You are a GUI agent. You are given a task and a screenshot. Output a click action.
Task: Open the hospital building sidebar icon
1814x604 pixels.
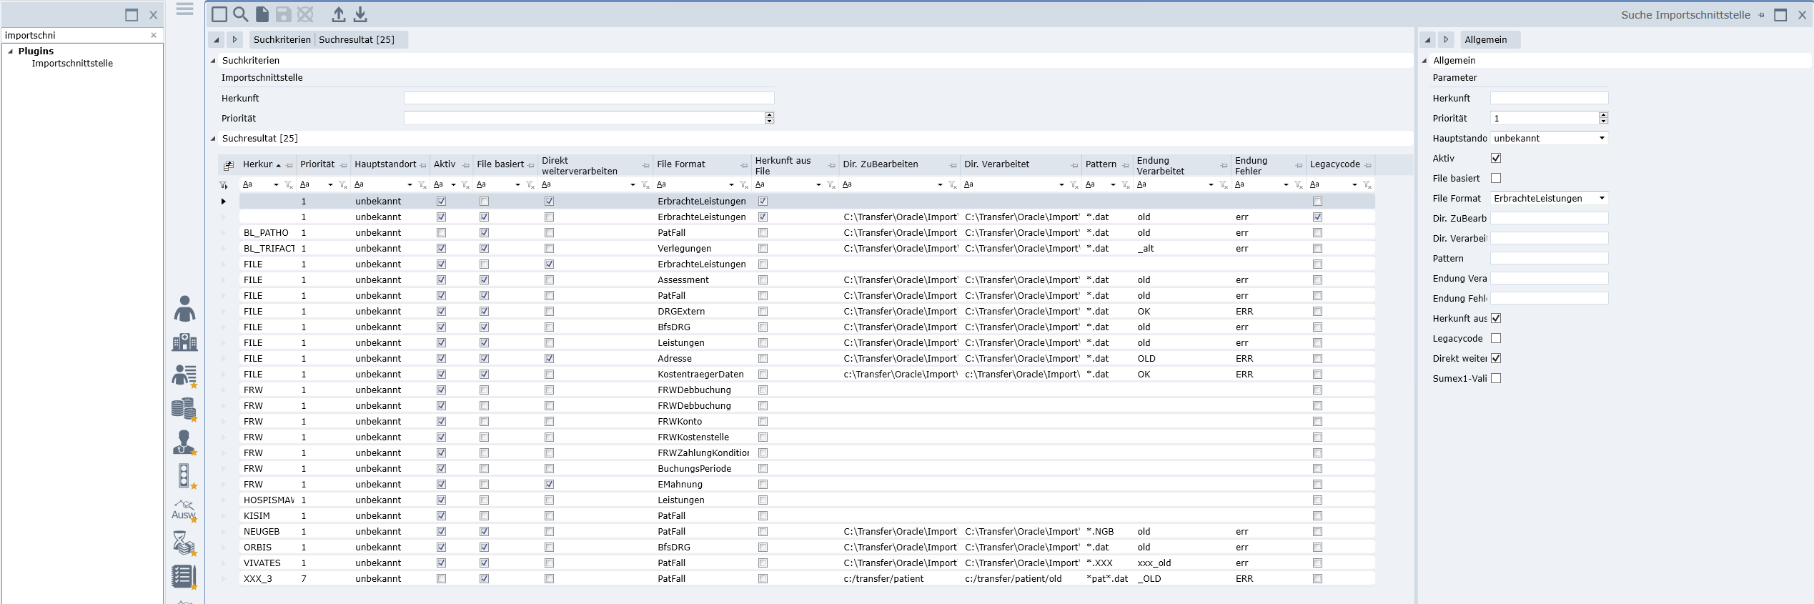[184, 342]
